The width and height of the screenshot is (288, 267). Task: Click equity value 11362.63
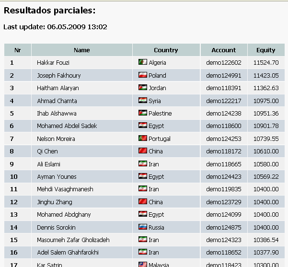(266, 88)
